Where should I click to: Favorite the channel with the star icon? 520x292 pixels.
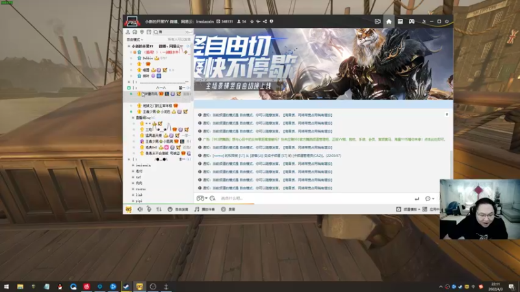tap(252, 21)
